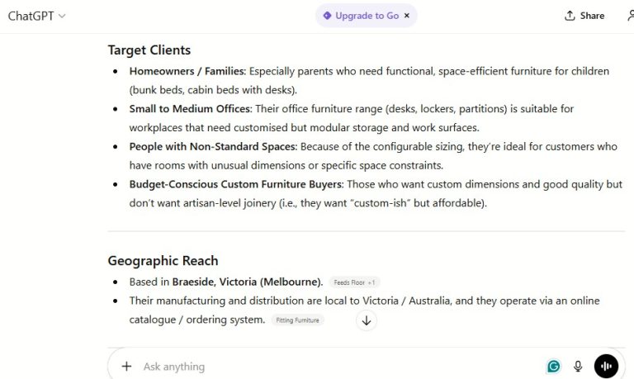
Task: Click the green Grammarly icon
Action: [553, 367]
